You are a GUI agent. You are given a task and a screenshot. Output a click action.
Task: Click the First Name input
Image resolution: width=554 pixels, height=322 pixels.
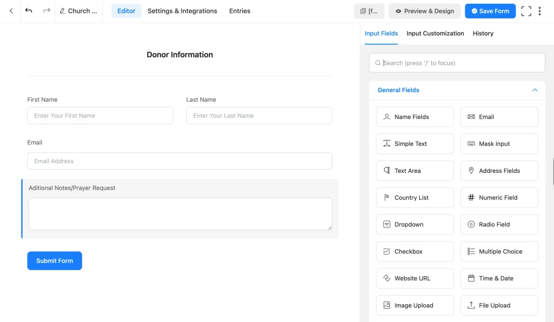tap(100, 116)
